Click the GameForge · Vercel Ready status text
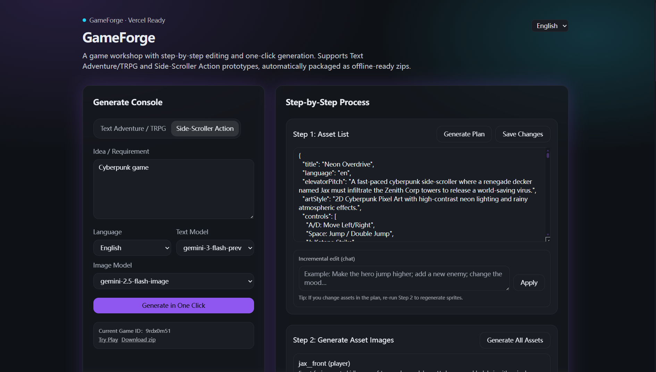 pyautogui.click(x=127, y=20)
